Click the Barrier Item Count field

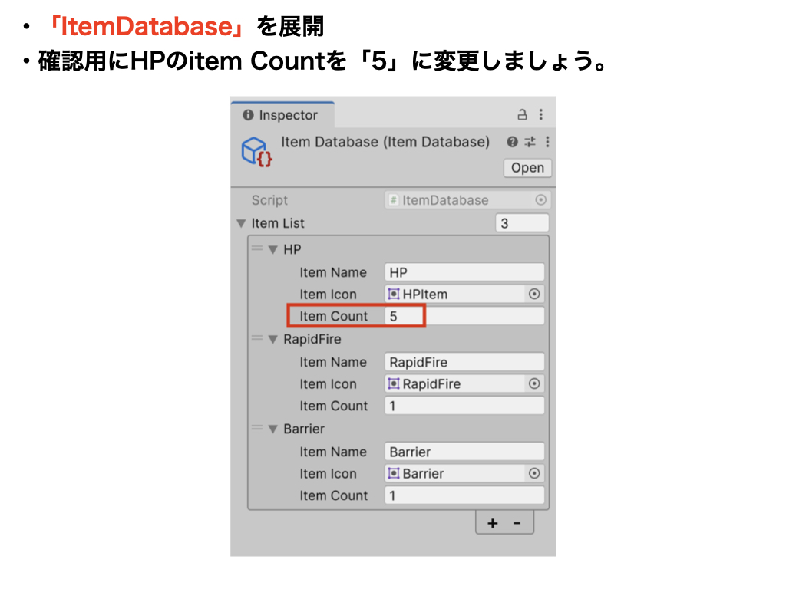click(x=464, y=495)
